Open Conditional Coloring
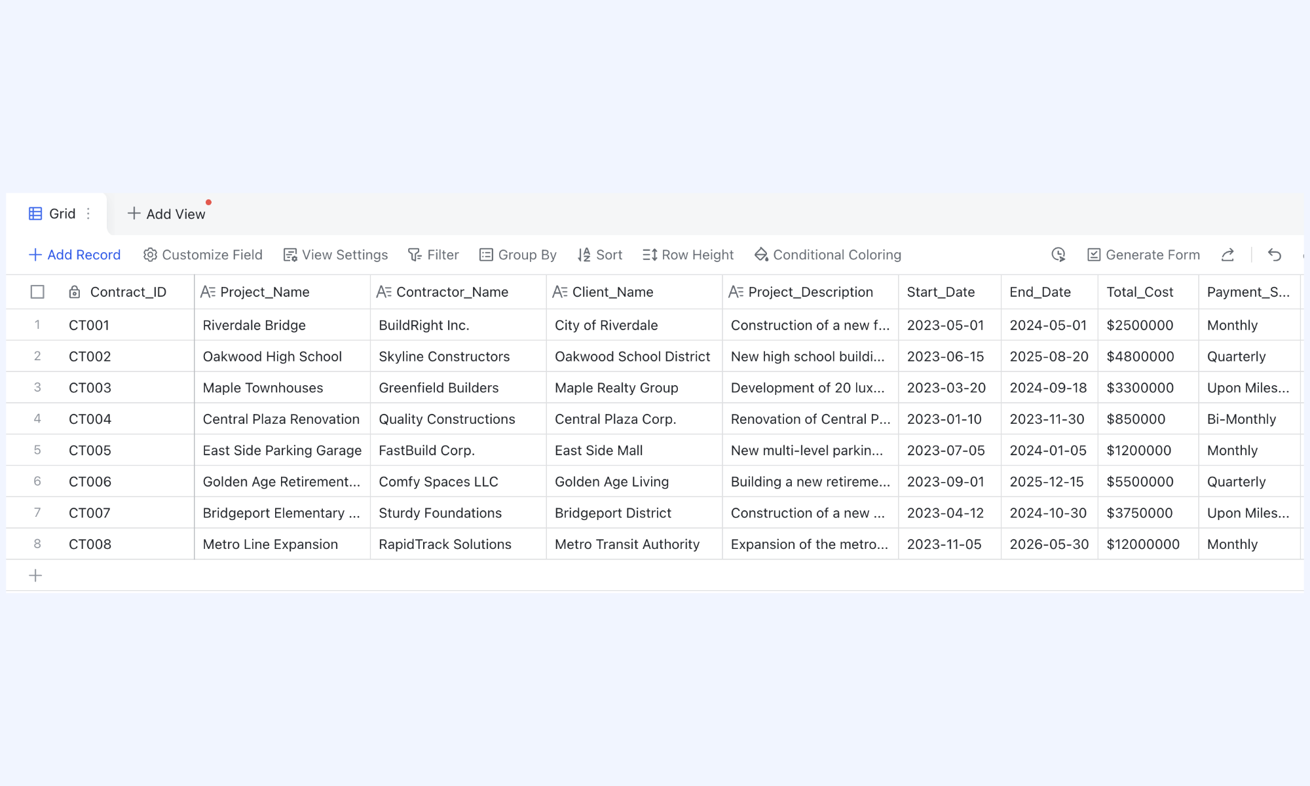 pyautogui.click(x=828, y=255)
